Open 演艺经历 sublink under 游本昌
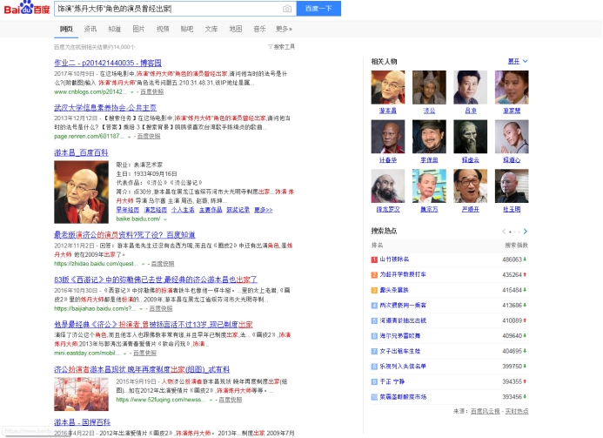Image resolution: width=603 pixels, height=438 pixels. [x=156, y=210]
